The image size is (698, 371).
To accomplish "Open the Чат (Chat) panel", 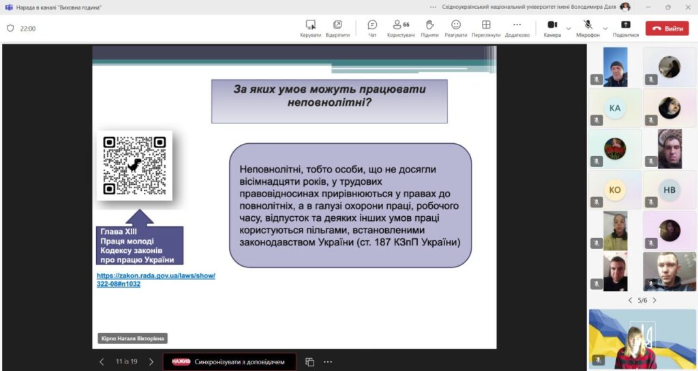I will 372,25.
